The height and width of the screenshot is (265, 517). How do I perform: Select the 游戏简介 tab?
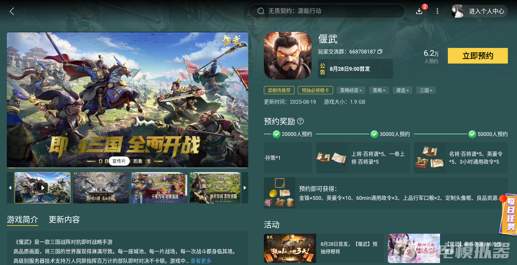tap(23, 220)
